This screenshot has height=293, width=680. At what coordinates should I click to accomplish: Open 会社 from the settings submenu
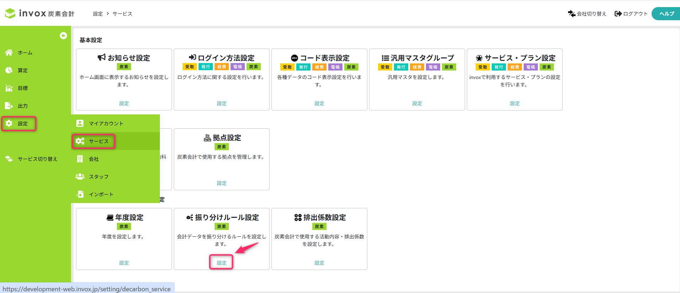click(x=94, y=159)
